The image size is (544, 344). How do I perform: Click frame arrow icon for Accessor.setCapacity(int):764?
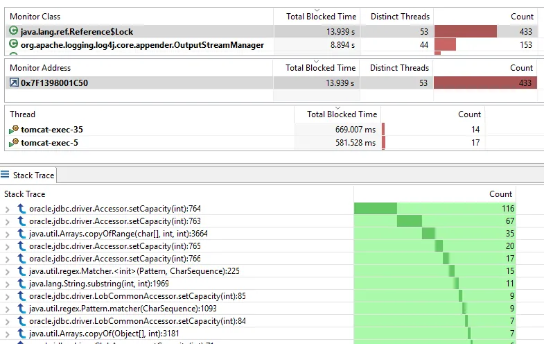pos(21,209)
